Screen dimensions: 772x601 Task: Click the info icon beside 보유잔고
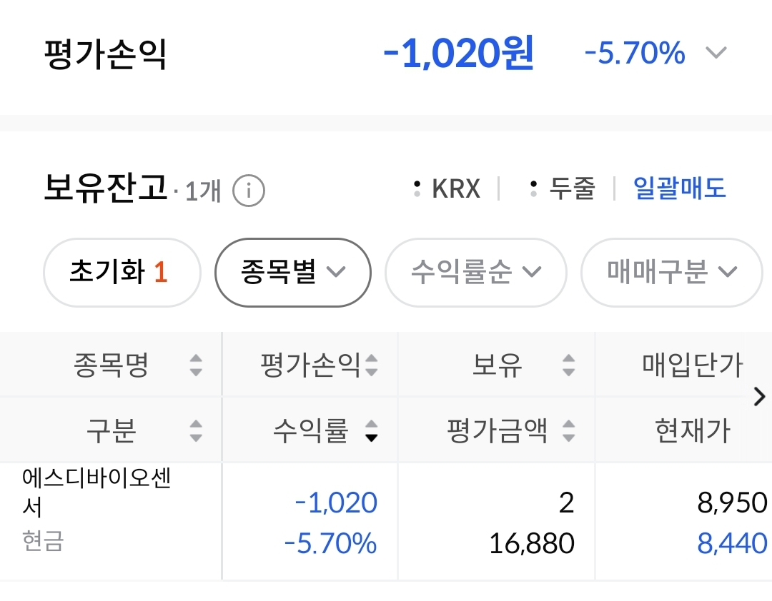click(x=249, y=191)
